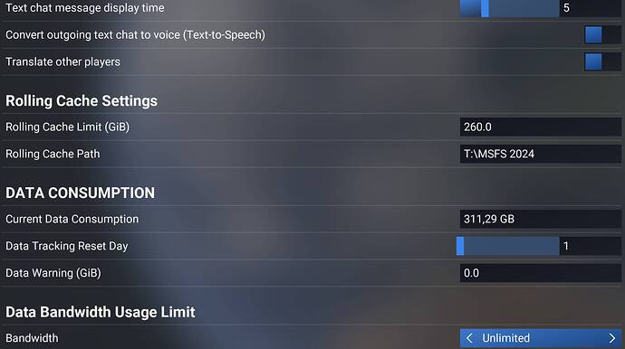The width and height of the screenshot is (625, 349).
Task: Click the chat display time number box
Action: (591, 8)
